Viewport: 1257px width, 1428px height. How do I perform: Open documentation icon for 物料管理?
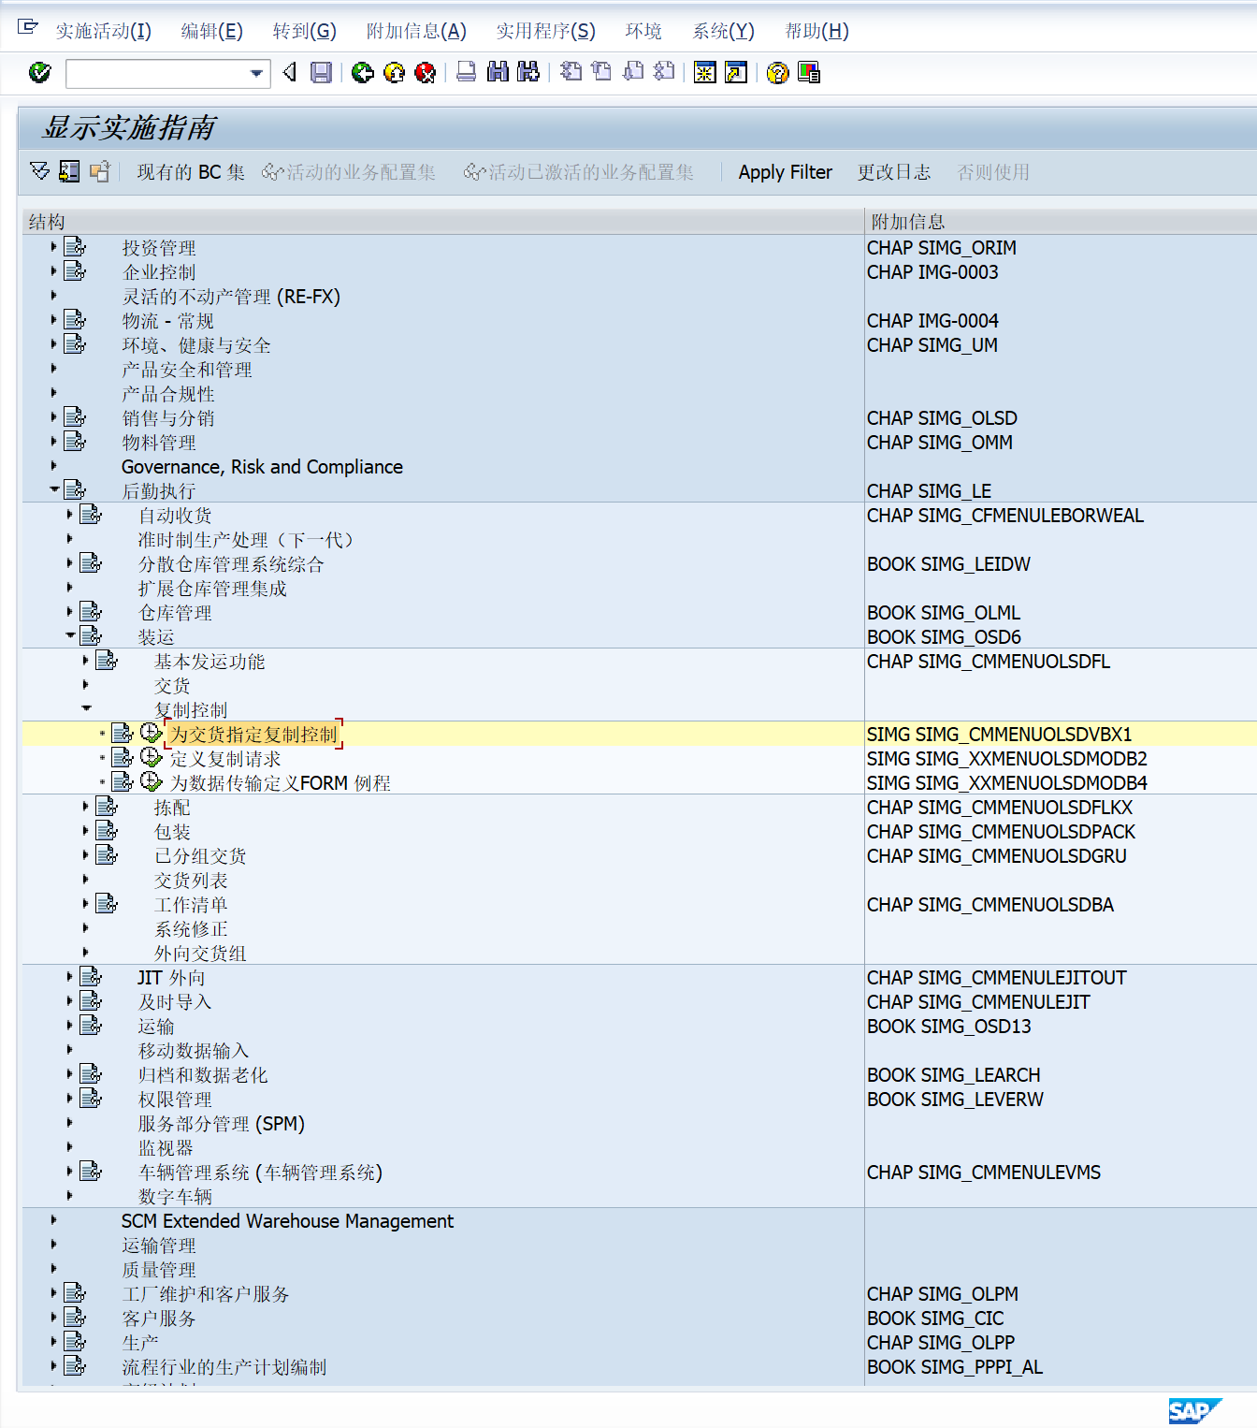(x=75, y=442)
